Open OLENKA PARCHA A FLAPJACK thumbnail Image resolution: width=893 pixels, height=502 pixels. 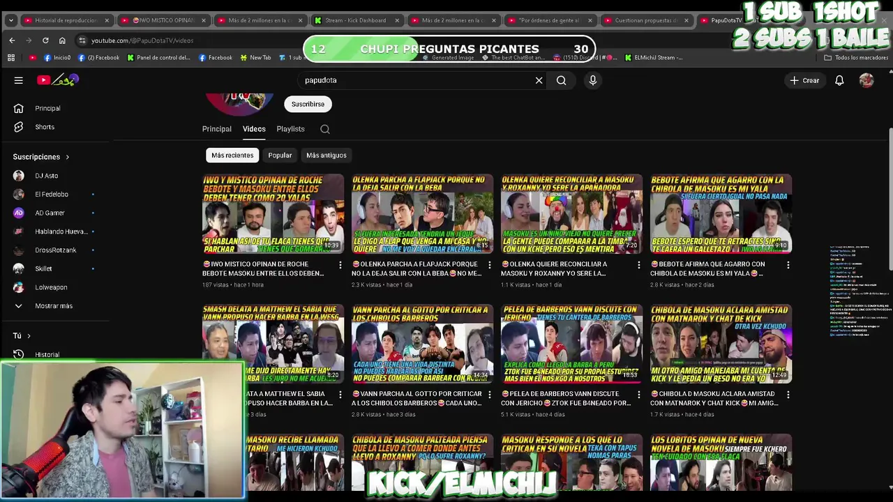422,213
